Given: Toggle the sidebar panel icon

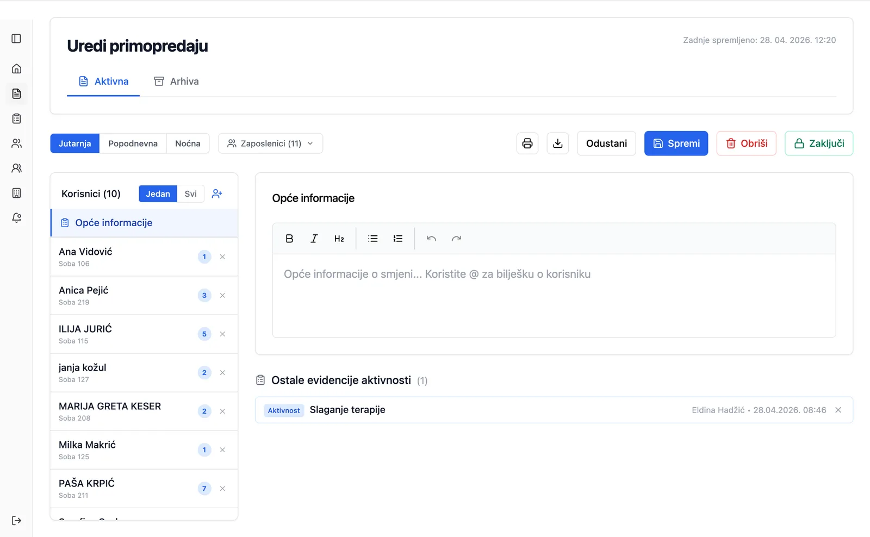Looking at the screenshot, I should 16,39.
